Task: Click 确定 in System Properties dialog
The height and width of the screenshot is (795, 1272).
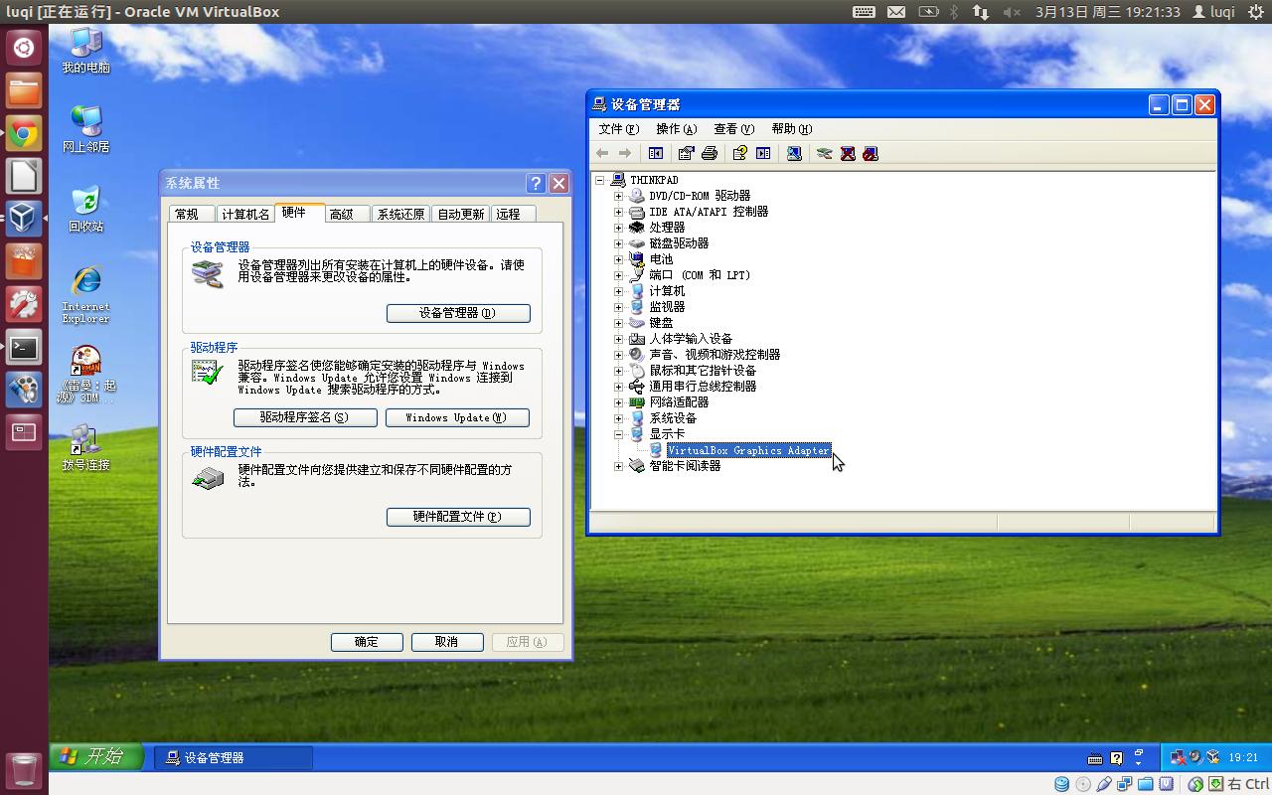Action: click(x=367, y=642)
